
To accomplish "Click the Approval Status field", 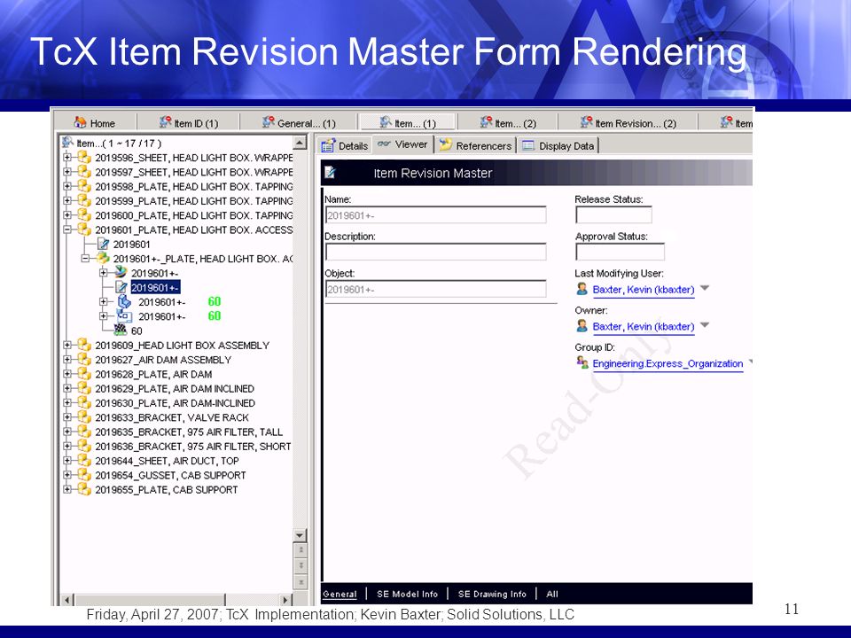I will coord(620,252).
